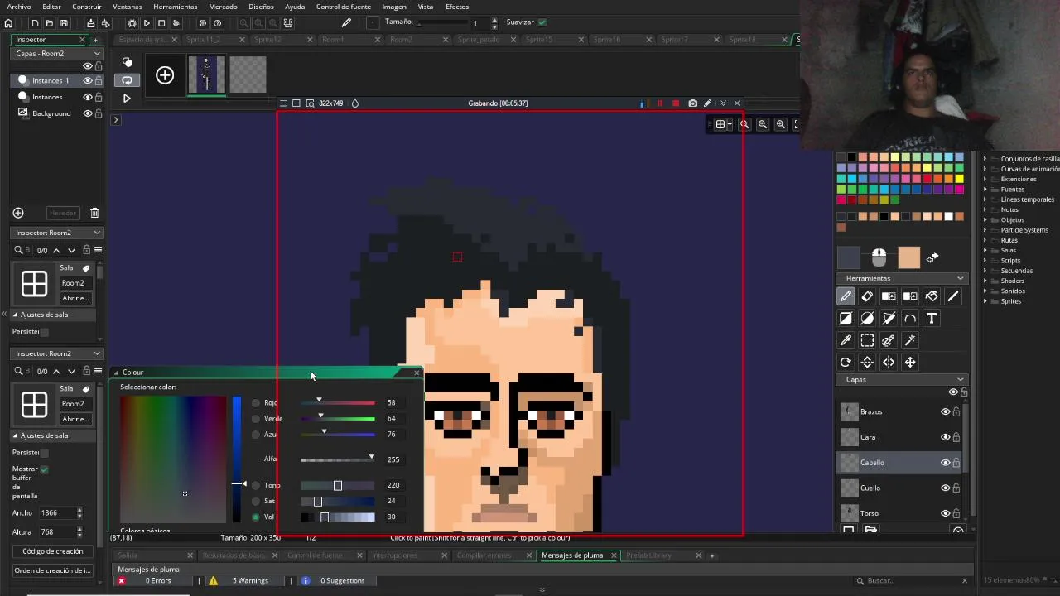Adjust the Alfa slider

click(x=337, y=459)
